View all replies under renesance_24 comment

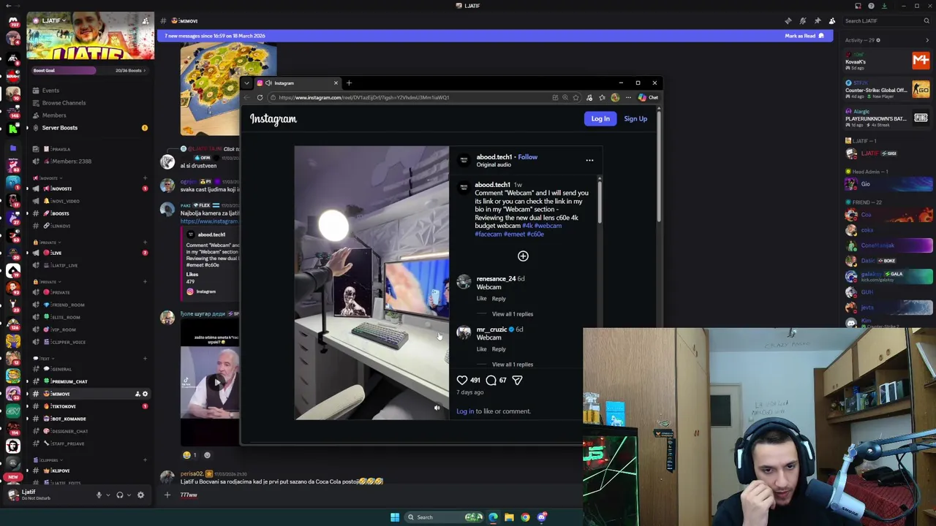[x=513, y=314]
